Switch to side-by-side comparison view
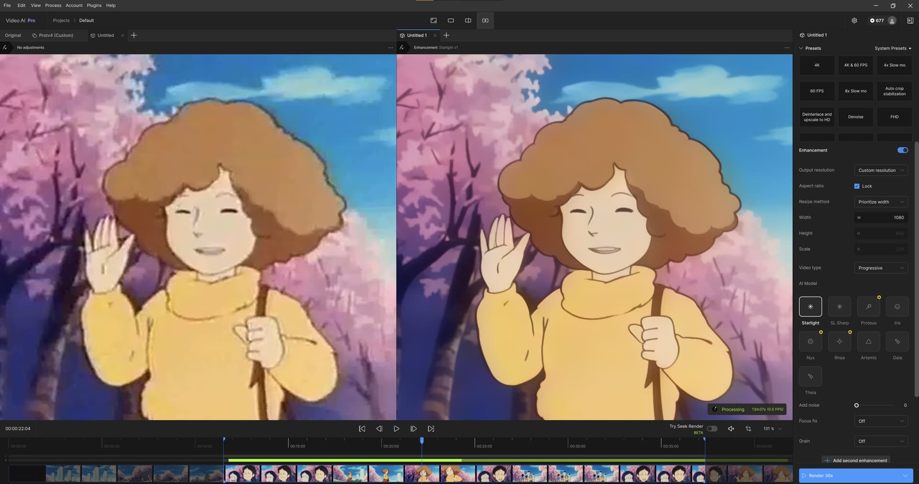The width and height of the screenshot is (919, 484). tap(485, 21)
